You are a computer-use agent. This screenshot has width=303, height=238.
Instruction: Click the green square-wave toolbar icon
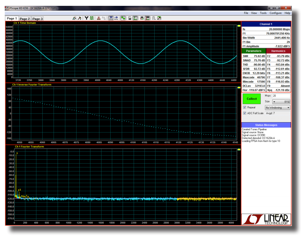[x=92, y=18]
